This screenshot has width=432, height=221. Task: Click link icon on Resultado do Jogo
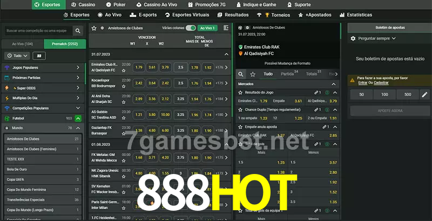(x=318, y=92)
